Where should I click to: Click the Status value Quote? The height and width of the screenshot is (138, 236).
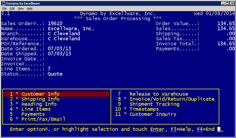tap(55, 74)
